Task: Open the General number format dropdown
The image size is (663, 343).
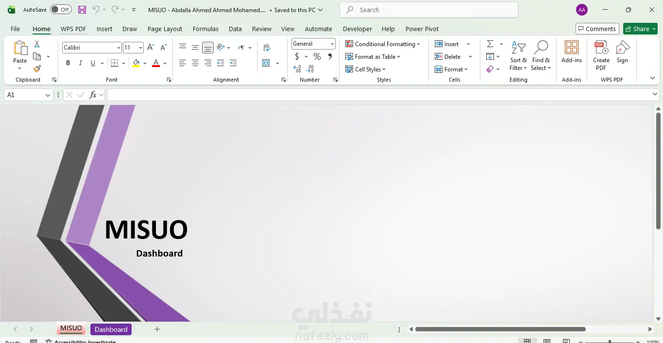Action: pos(332,44)
